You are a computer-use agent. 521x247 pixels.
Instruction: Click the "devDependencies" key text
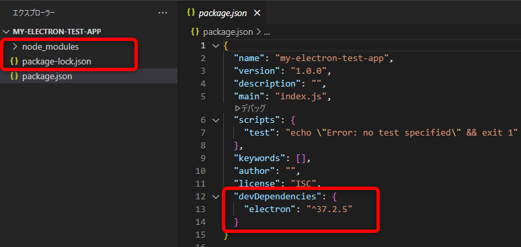click(278, 197)
